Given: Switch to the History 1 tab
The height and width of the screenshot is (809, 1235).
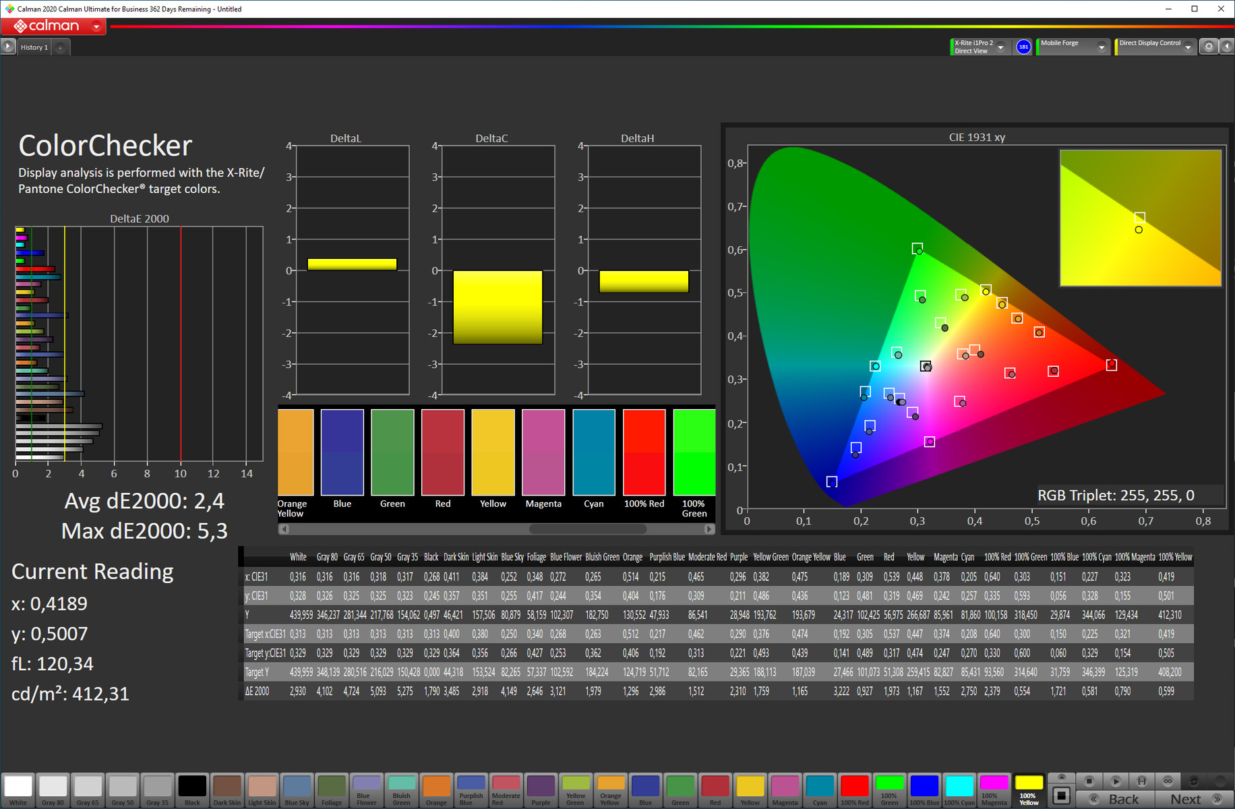Looking at the screenshot, I should click(x=34, y=47).
